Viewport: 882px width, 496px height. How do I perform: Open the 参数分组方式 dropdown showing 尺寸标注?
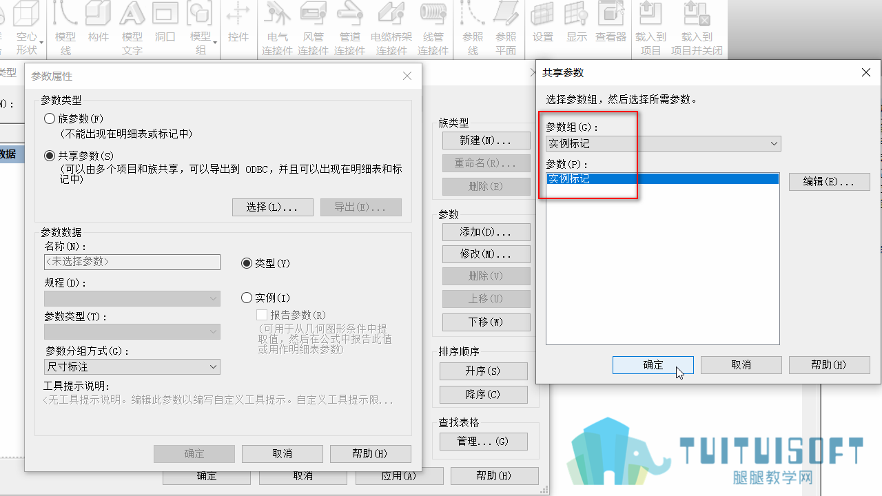132,367
